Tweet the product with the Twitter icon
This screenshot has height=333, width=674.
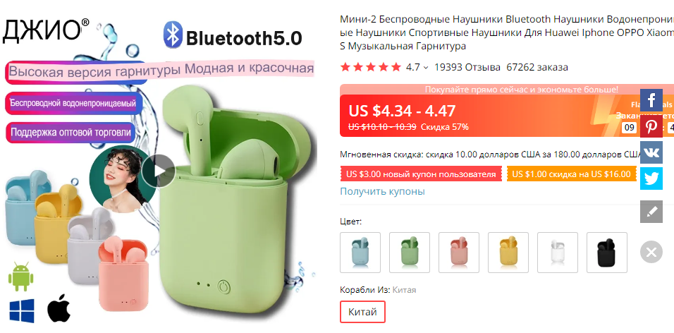coord(651,178)
